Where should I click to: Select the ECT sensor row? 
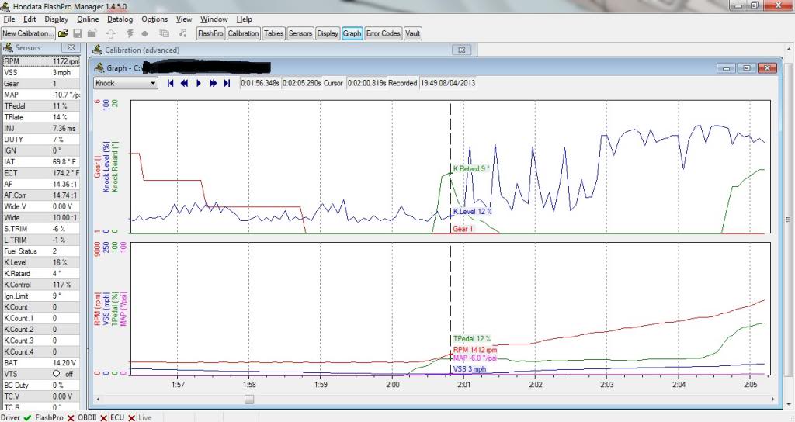(x=40, y=173)
